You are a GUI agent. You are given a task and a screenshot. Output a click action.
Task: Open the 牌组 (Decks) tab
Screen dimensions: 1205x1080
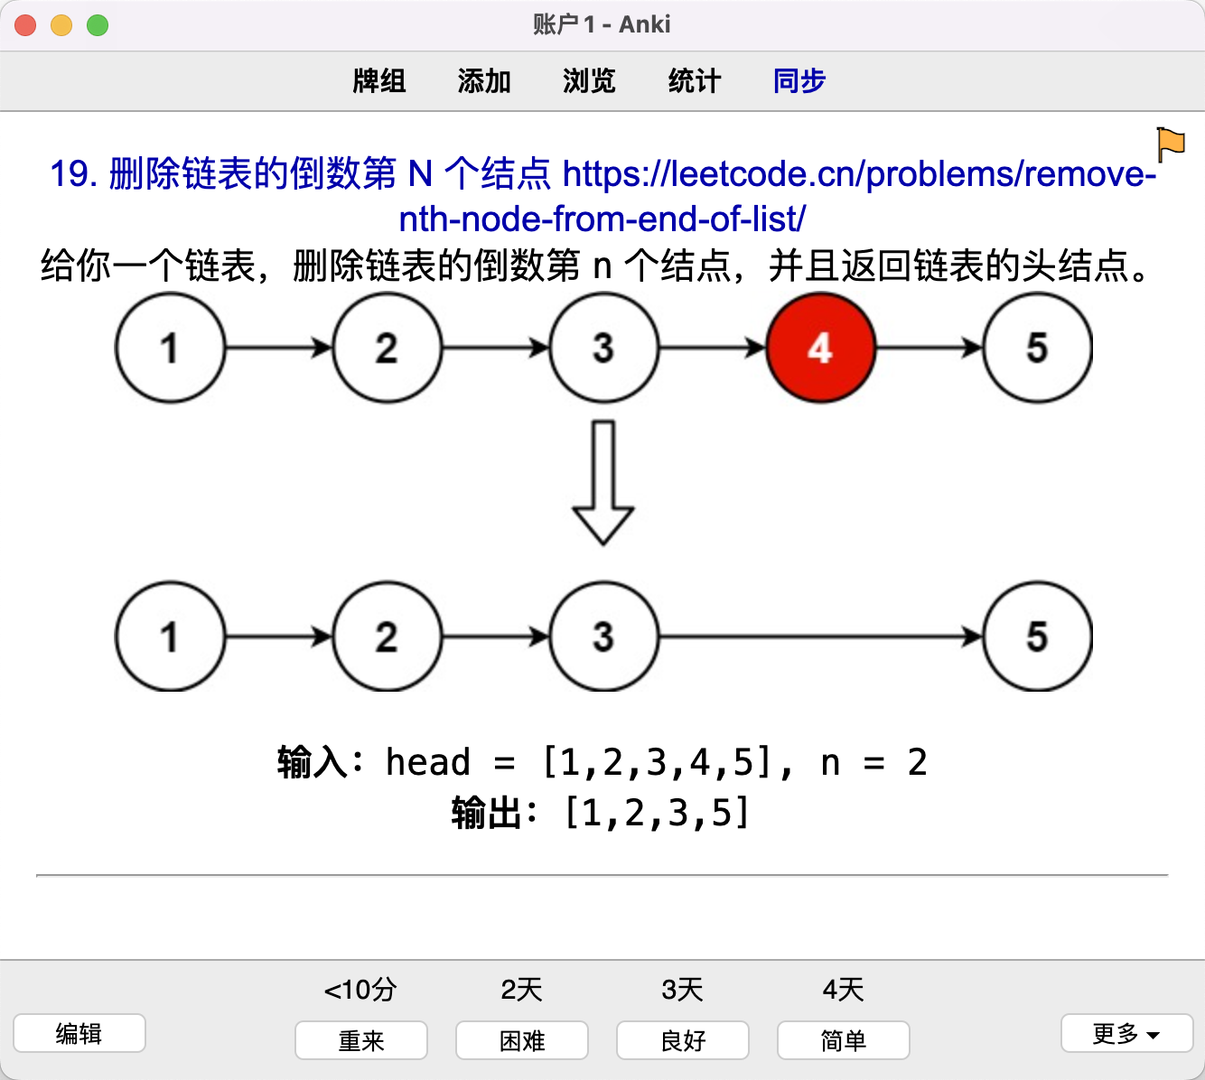[x=378, y=81]
